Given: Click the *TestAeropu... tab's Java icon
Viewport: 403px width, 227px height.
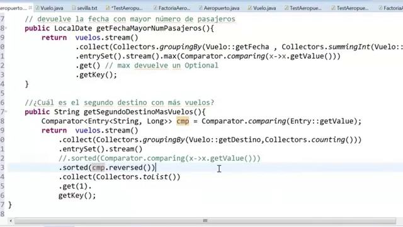Looking at the screenshot, I should [x=108, y=8].
